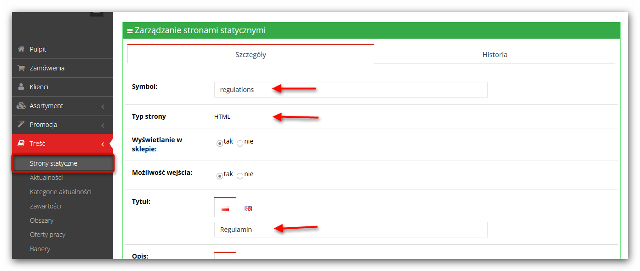This screenshot has height=271, width=640.
Task: Click the Typ strony label
Action: tap(149, 116)
